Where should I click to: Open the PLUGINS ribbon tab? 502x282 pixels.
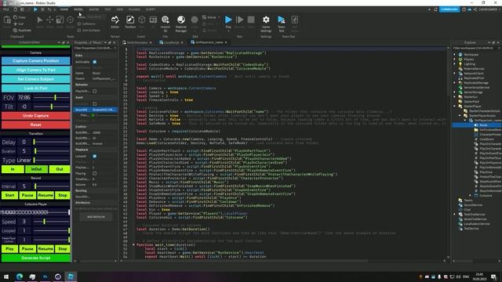tap(134, 9)
